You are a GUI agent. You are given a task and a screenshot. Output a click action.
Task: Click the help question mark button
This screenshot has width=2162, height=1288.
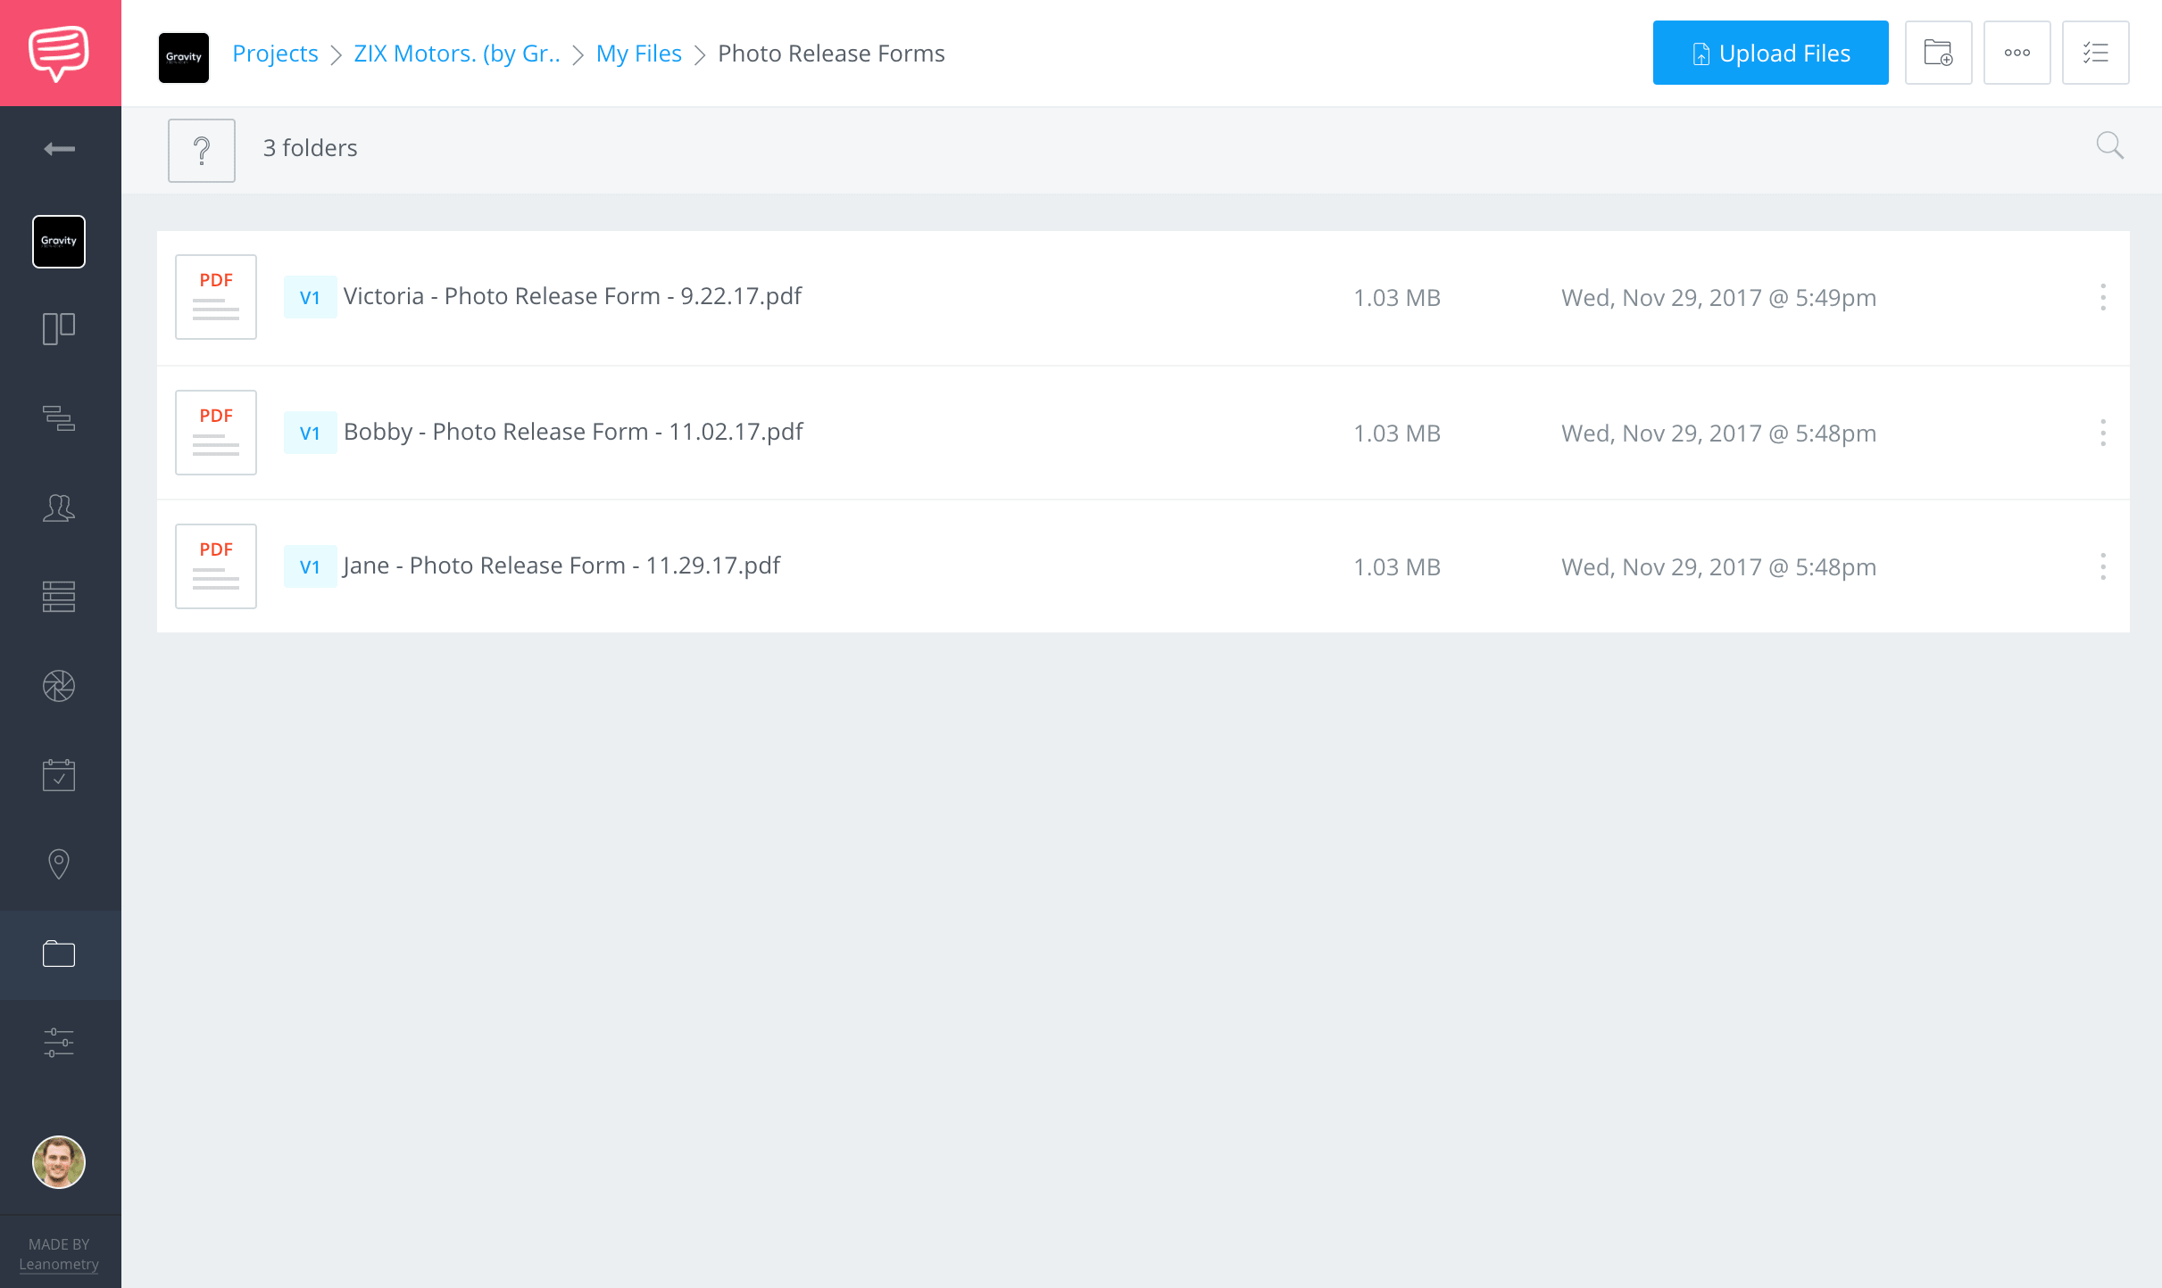(202, 150)
